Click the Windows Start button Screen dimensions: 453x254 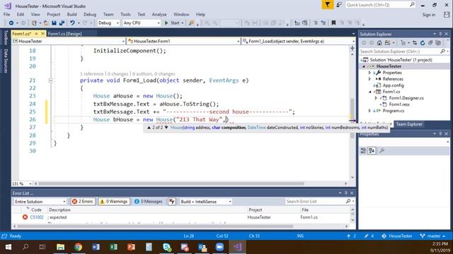click(8, 247)
